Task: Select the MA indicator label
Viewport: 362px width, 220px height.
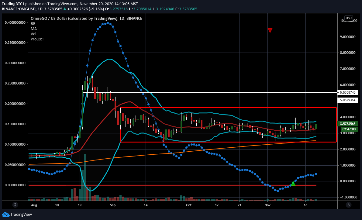Action: coord(34,29)
